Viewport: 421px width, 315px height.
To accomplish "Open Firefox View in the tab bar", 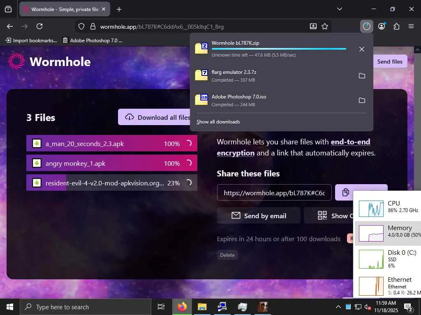I will click(8, 9).
